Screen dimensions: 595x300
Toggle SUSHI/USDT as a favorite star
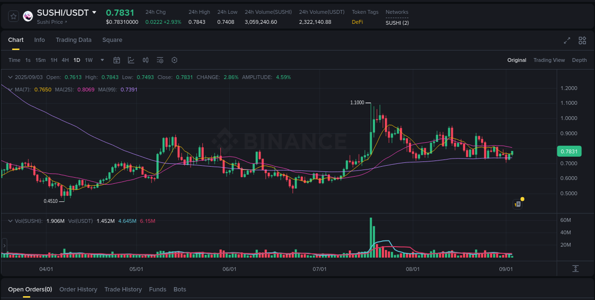(13, 16)
